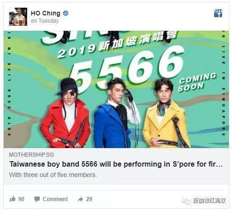Click the thumbs-up like icon
The image size is (233, 211).
(x=13, y=199)
